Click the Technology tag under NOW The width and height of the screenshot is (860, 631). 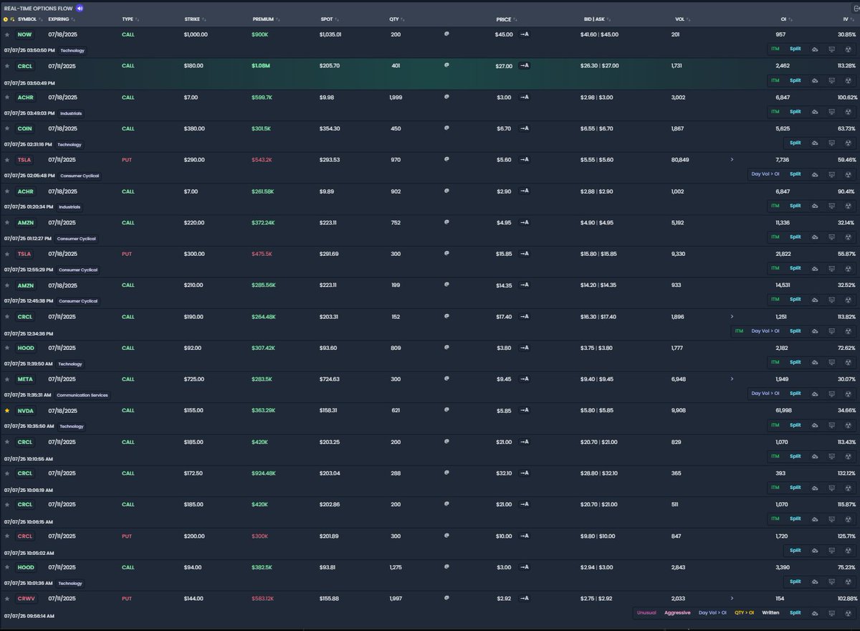point(72,50)
